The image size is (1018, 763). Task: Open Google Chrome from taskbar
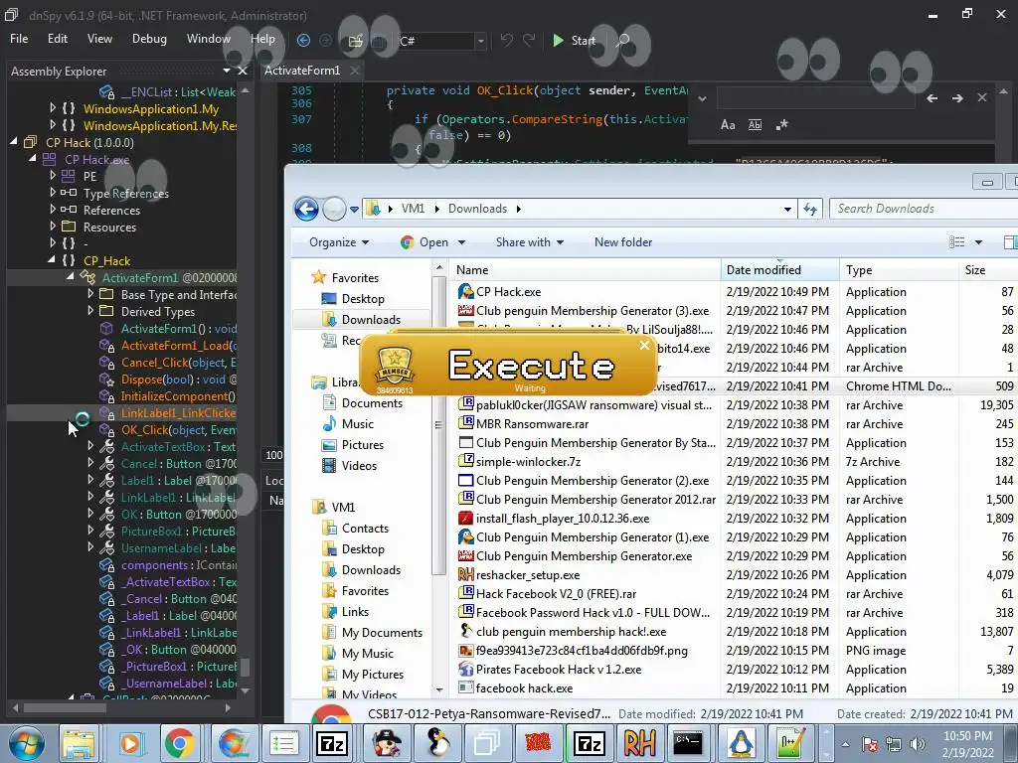coord(179,743)
